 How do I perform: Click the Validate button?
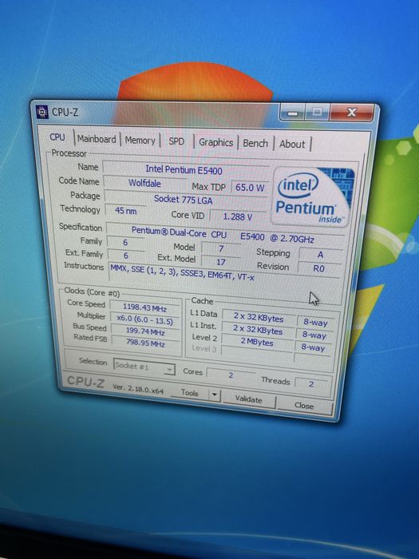[249, 399]
